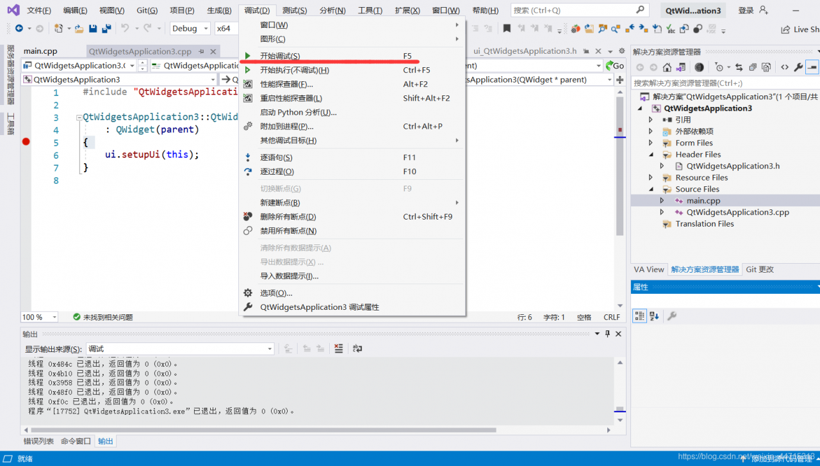820x466 pixels.
Task: Open the x64 platform dropdown
Action: click(226, 28)
